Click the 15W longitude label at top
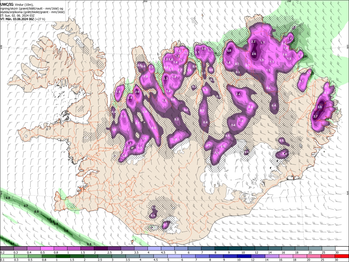The height and width of the screenshot is (262, 349). [x=289, y=1]
